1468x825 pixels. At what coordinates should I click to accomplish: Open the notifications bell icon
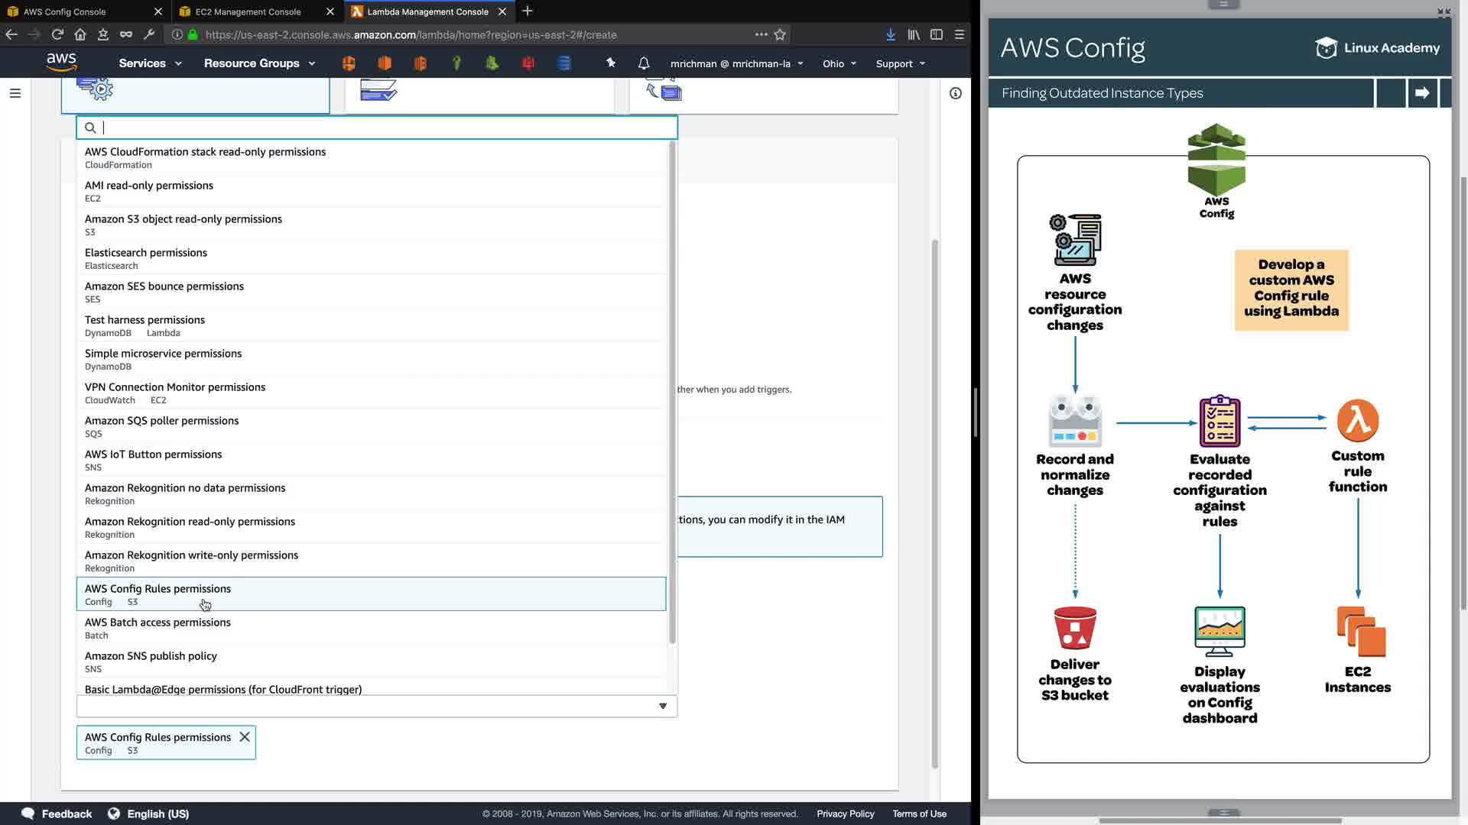[644, 63]
